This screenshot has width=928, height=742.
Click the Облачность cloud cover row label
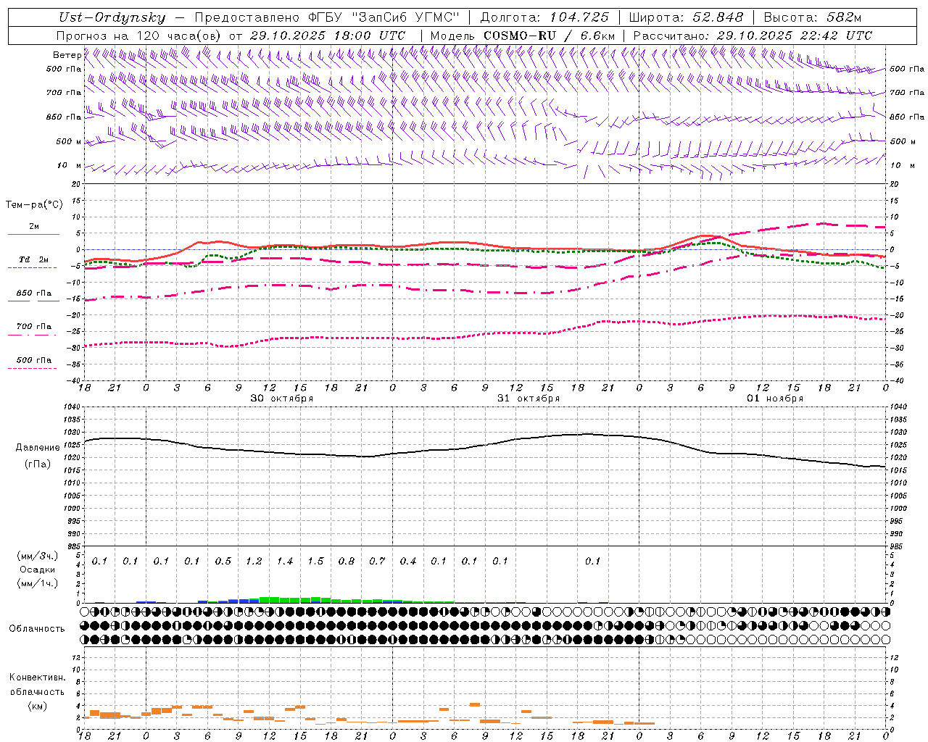(x=37, y=629)
